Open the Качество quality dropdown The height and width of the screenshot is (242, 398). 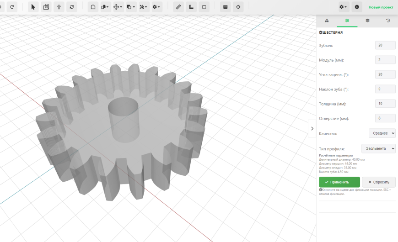pyautogui.click(x=382, y=133)
